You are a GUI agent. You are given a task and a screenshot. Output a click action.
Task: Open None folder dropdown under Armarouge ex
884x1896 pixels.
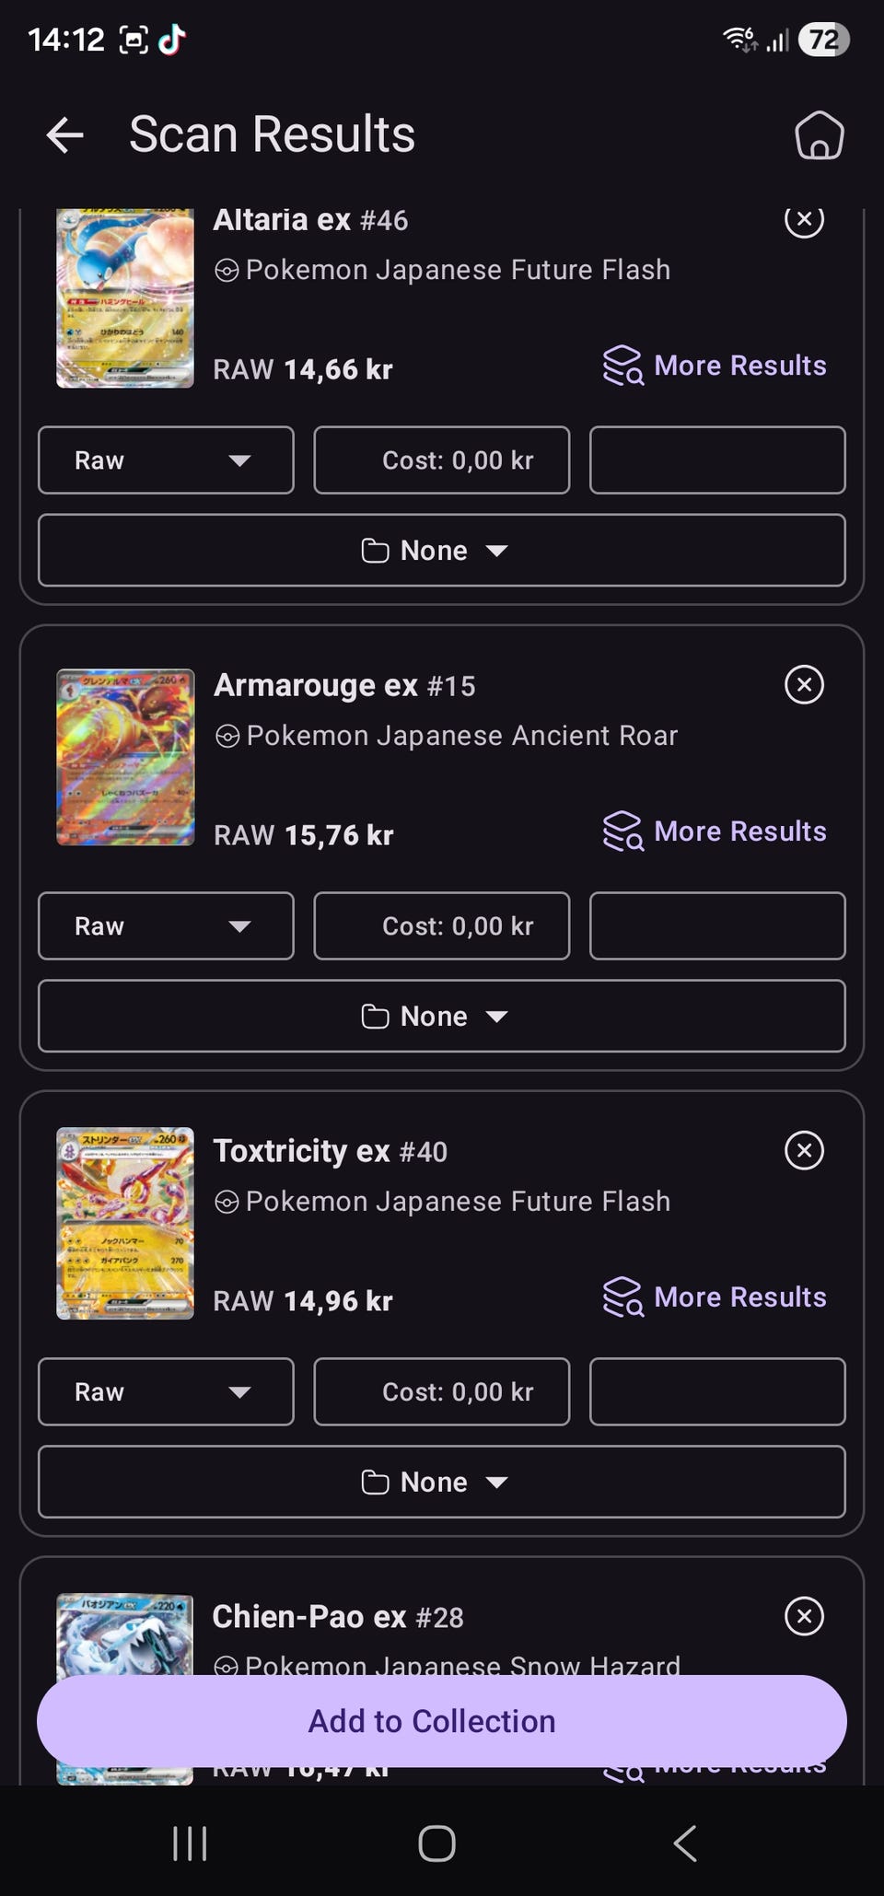click(442, 1017)
